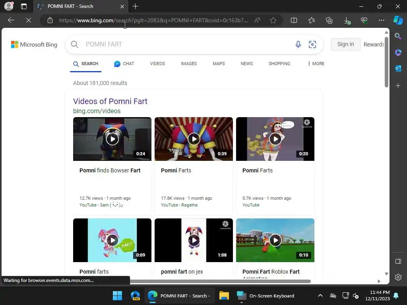Play the pomni fart on jex video
This screenshot has height=305, width=407.
(194, 240)
